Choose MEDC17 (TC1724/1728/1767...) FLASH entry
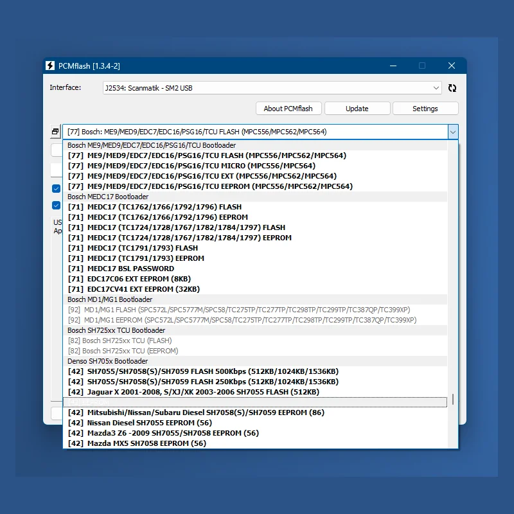514x514 pixels. tap(255, 227)
